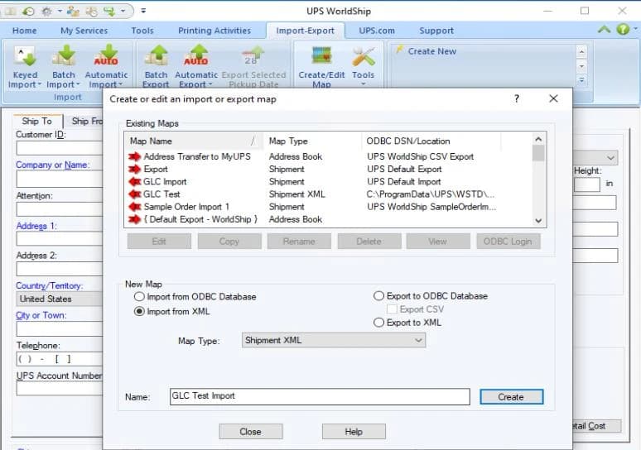
Task: Click the Address 1 link label
Action: click(36, 226)
